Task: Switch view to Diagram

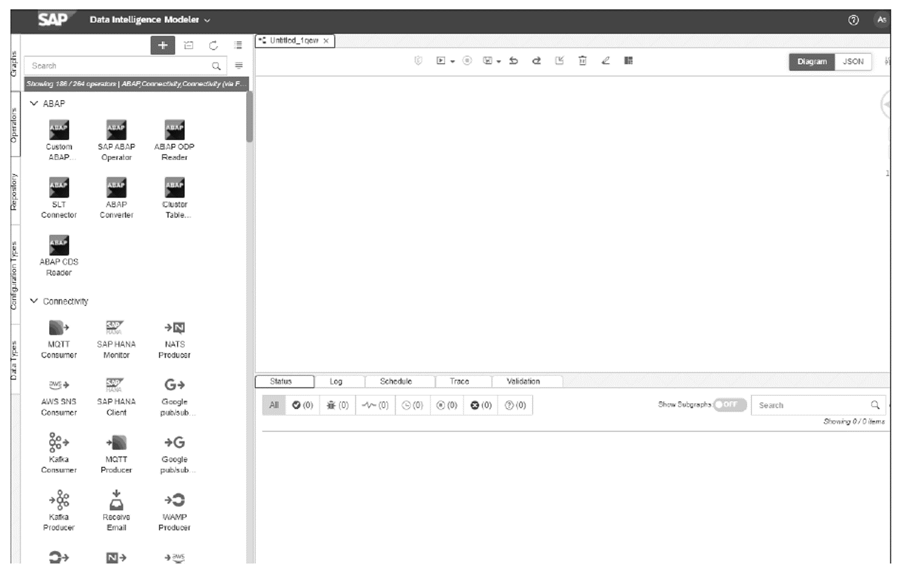Action: click(812, 61)
